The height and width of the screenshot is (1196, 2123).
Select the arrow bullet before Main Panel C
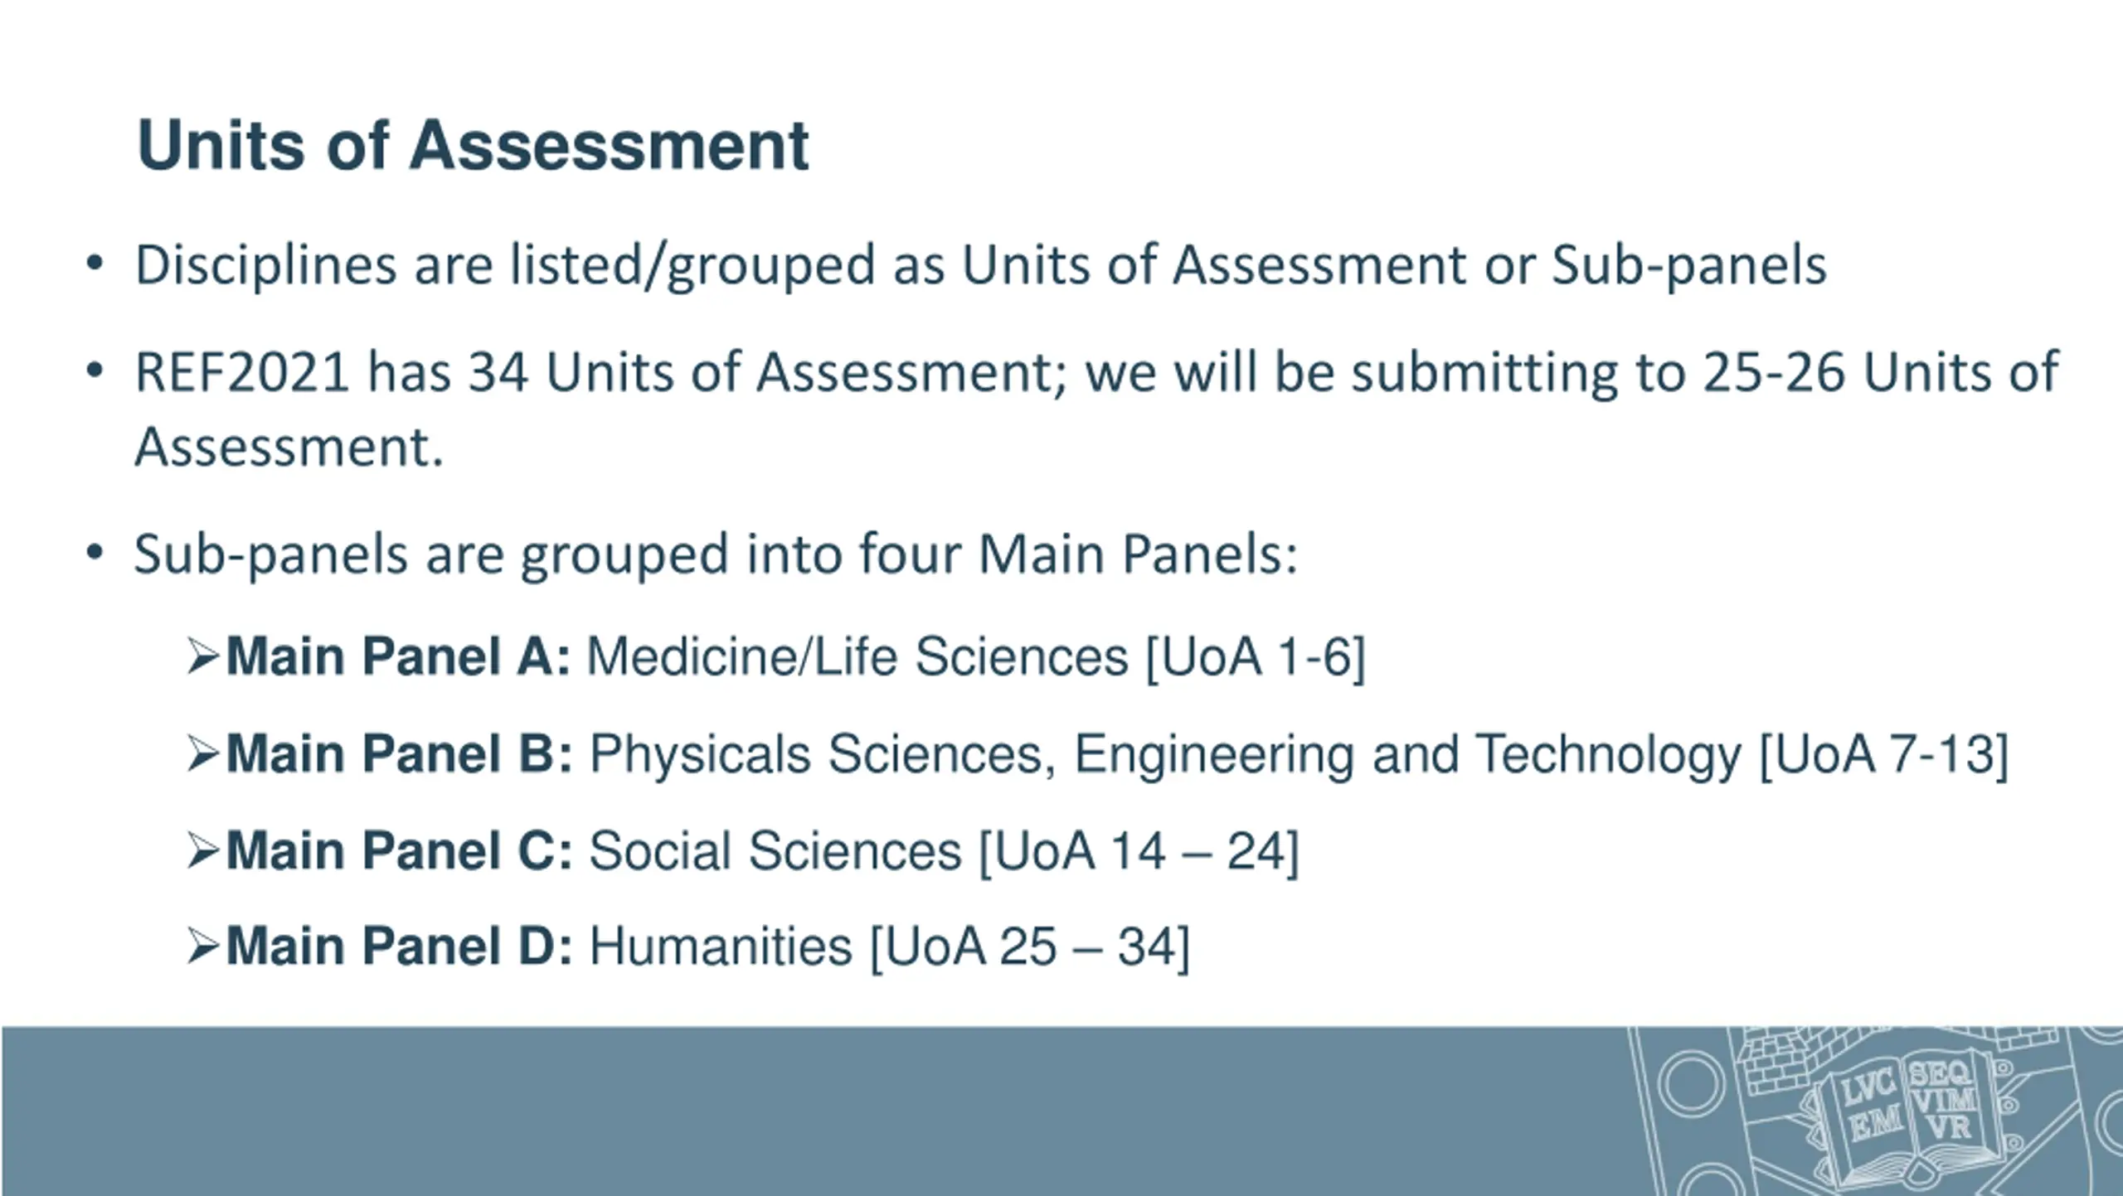click(202, 851)
